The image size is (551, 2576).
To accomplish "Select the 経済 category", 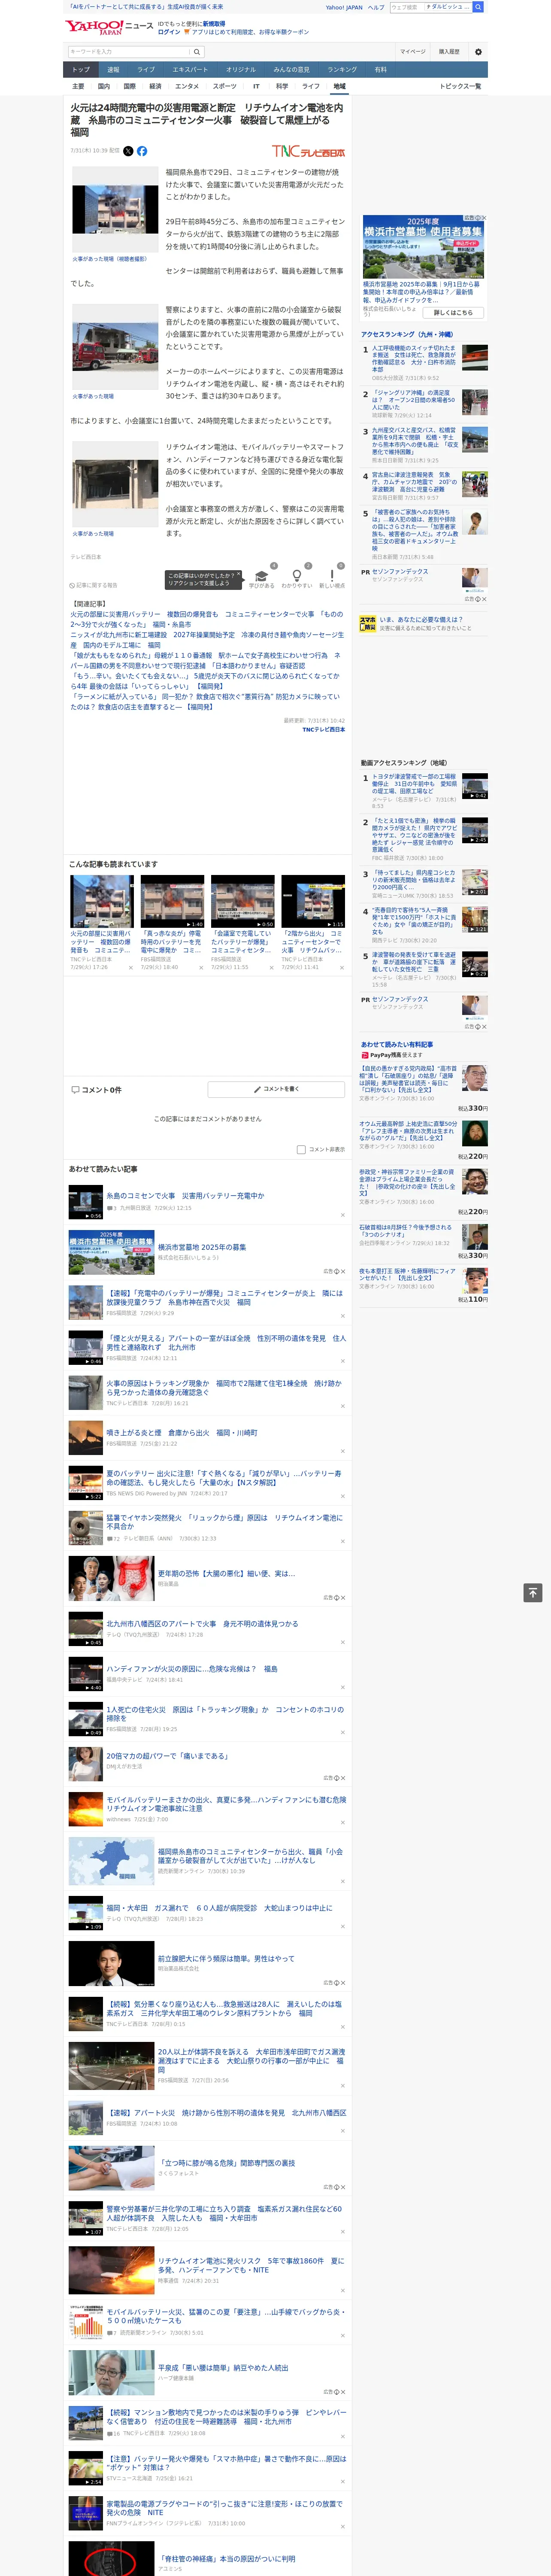I will tap(155, 86).
